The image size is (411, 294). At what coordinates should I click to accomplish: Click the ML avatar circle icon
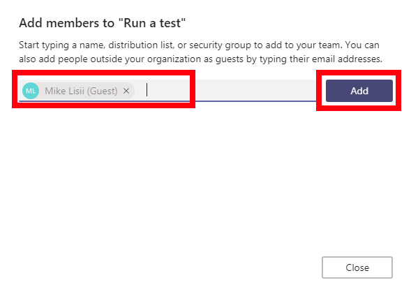click(x=31, y=91)
